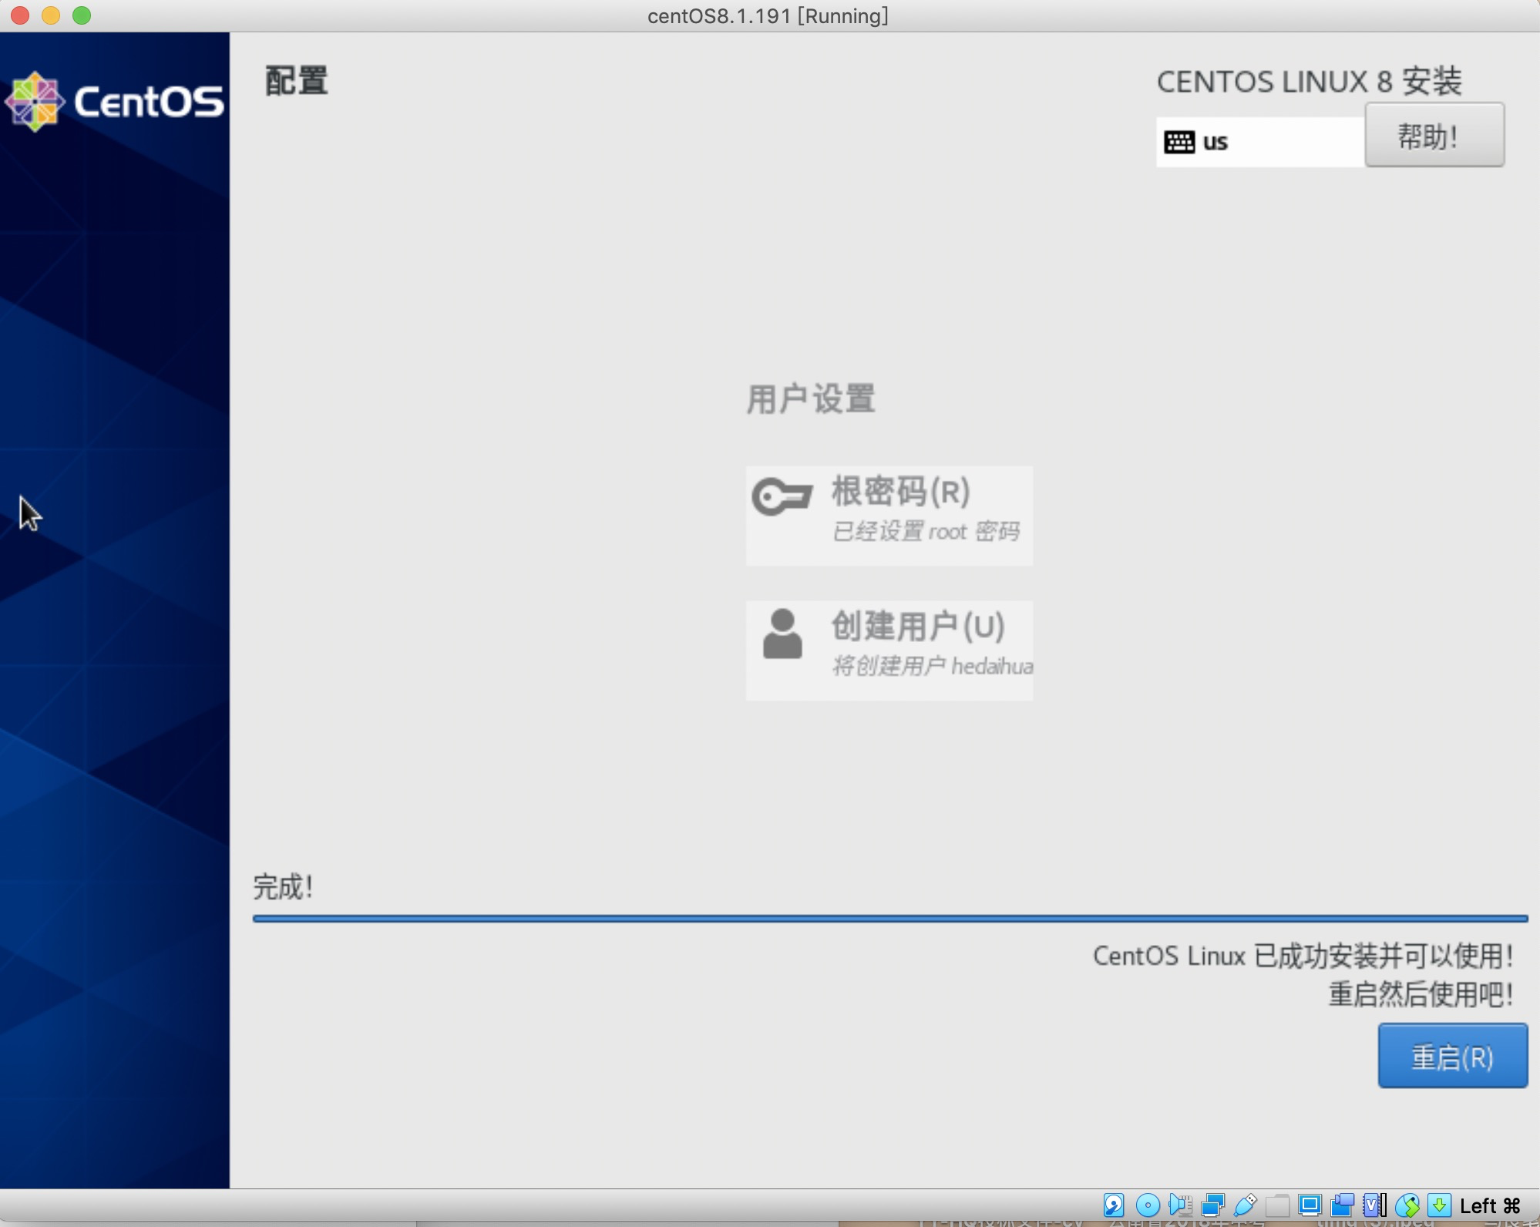
Task: Open the audio settings status icon
Action: click(1180, 1205)
